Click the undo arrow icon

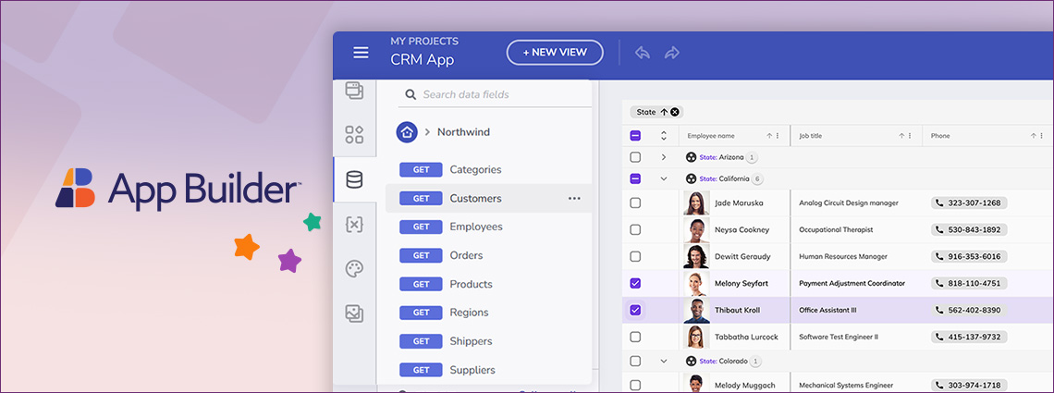click(x=643, y=53)
